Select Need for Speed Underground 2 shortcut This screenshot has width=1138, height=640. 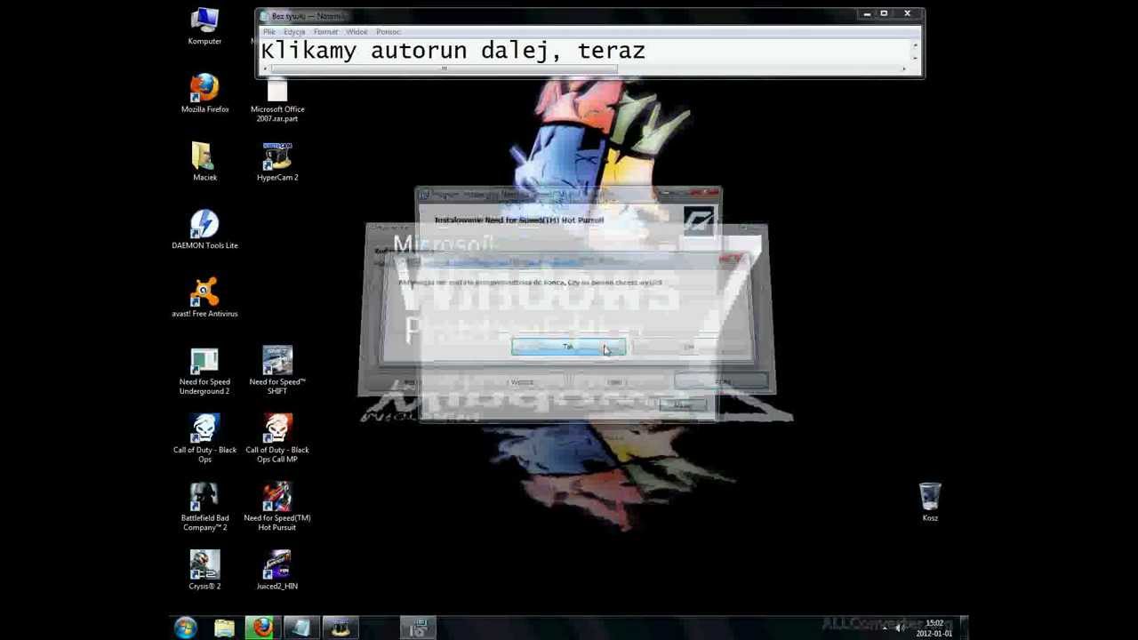[x=204, y=371]
